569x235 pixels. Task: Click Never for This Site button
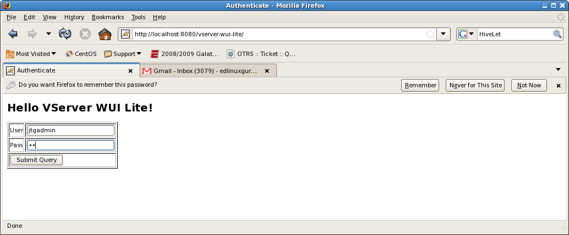click(x=475, y=86)
